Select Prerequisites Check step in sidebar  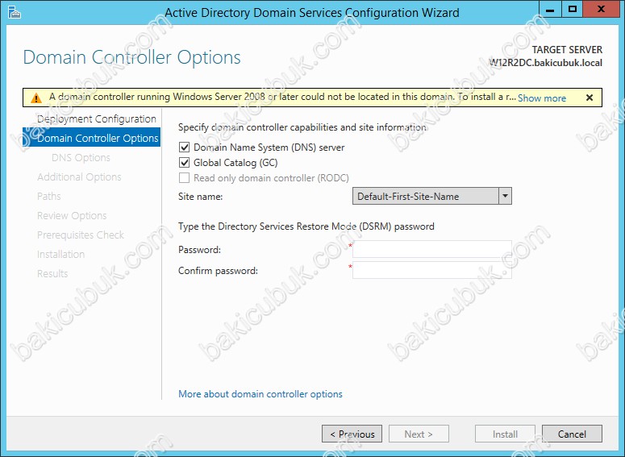(81, 235)
